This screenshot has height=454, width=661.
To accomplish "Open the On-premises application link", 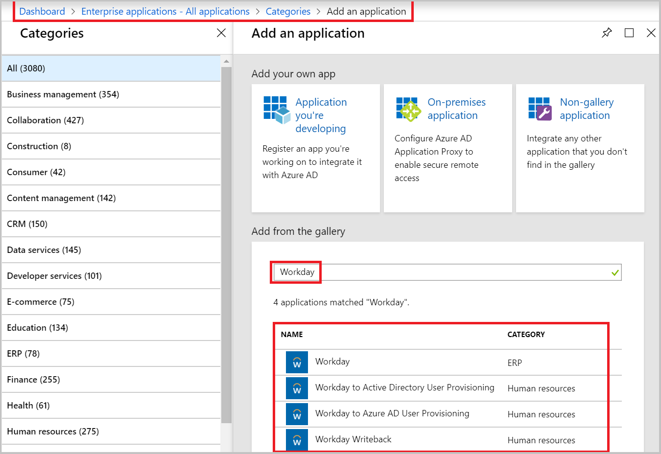I will coord(457,109).
